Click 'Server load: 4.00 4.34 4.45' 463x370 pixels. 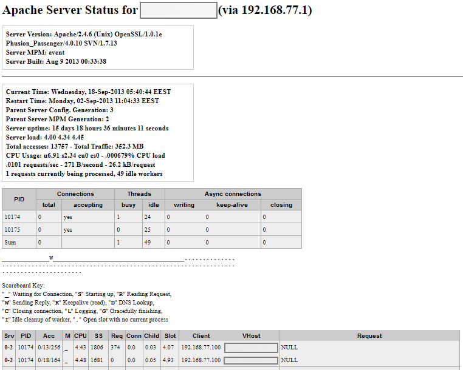[45, 138]
